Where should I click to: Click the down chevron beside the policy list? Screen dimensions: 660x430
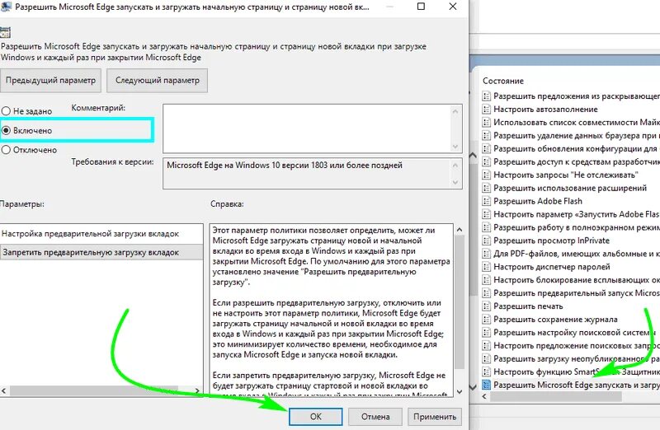pos(473,386)
